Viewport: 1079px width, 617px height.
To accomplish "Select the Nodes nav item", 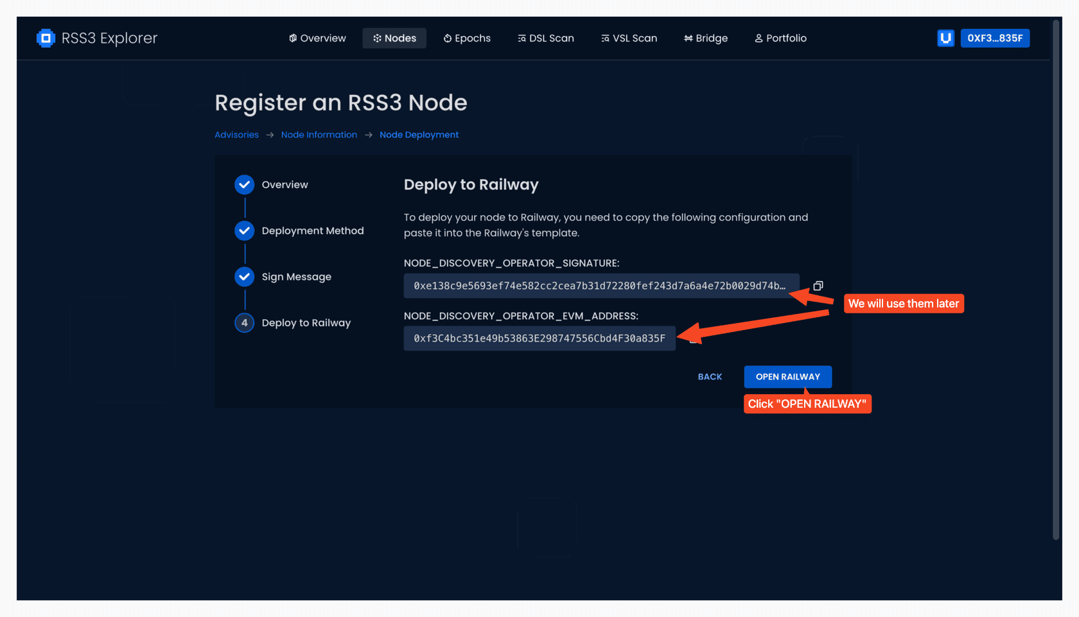I will pyautogui.click(x=394, y=38).
